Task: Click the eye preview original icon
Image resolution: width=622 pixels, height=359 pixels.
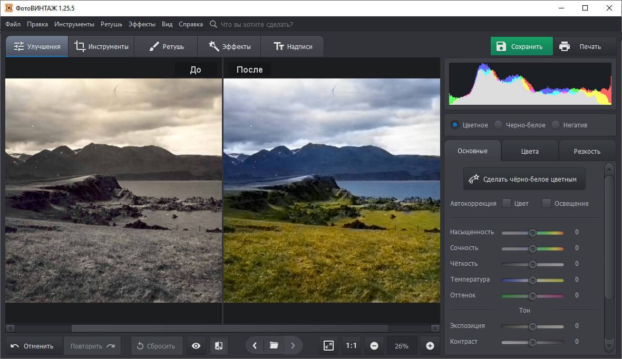Action: tap(196, 346)
